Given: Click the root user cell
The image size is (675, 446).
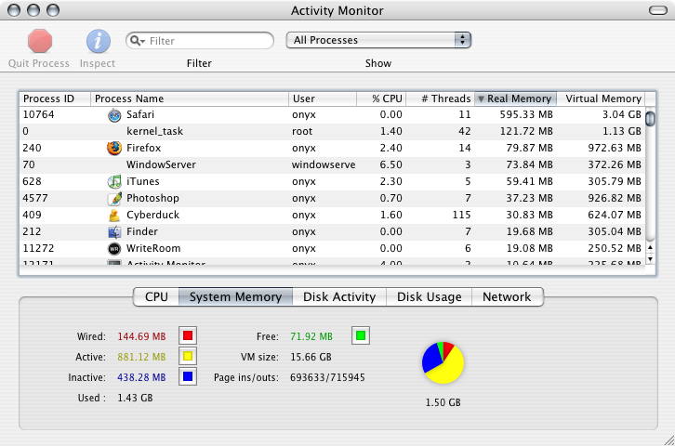Looking at the screenshot, I should click(302, 131).
